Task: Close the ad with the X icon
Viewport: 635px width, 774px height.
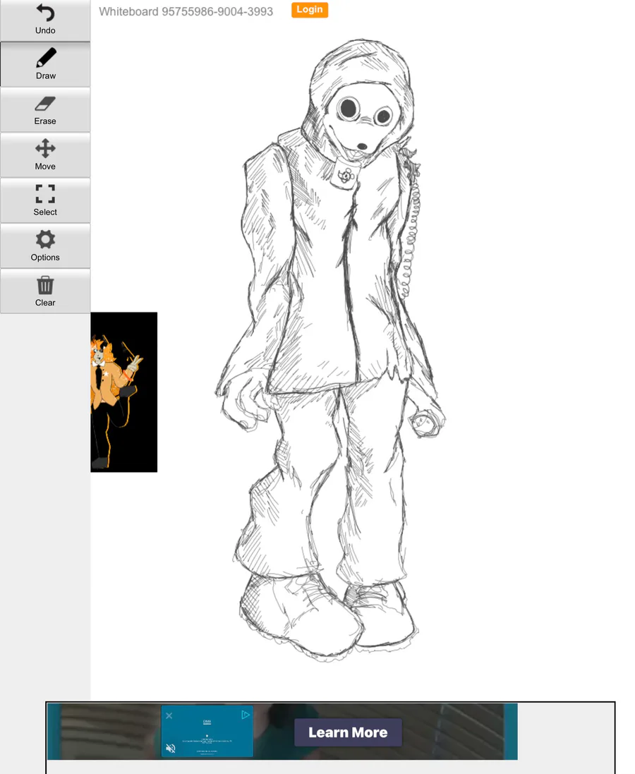Action: tap(169, 715)
